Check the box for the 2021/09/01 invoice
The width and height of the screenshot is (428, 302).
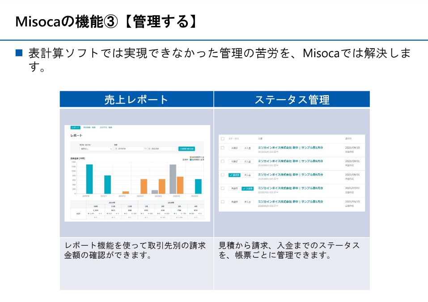pos(222,161)
